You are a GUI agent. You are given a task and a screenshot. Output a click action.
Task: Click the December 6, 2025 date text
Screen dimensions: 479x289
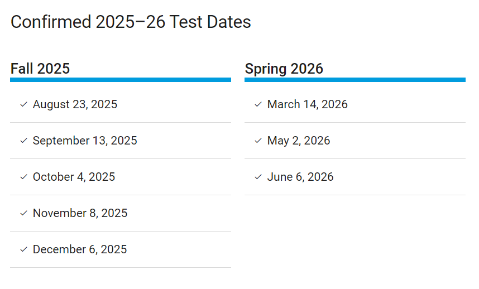tap(80, 249)
